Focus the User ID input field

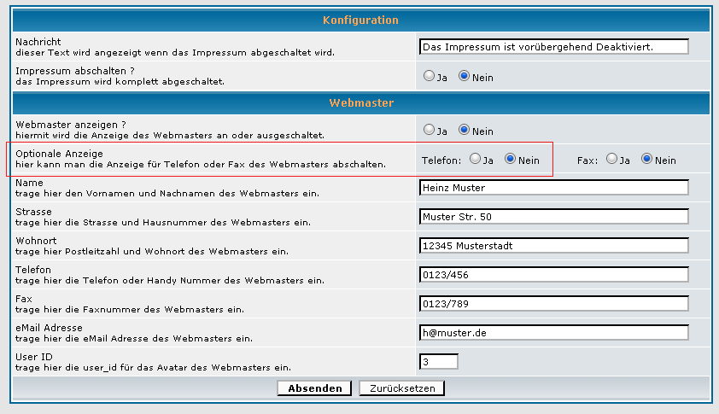coord(439,362)
